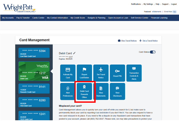This screenshot has width=179, height=124.
Task: Click the Set a Travel Notice link
Action: [150, 41]
